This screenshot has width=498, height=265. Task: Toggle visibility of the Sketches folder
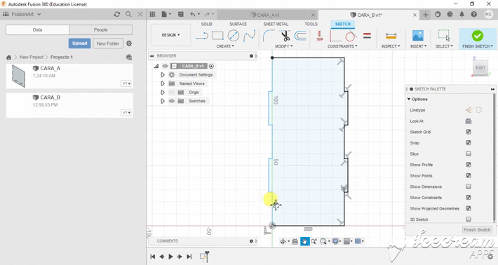point(172,101)
